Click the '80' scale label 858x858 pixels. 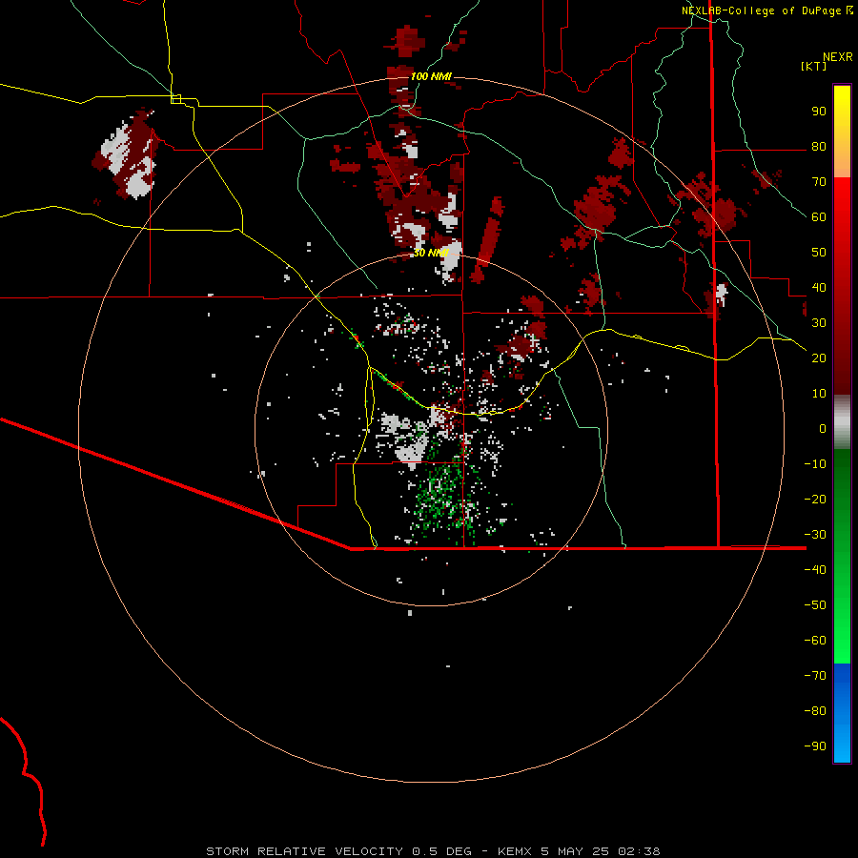(819, 147)
